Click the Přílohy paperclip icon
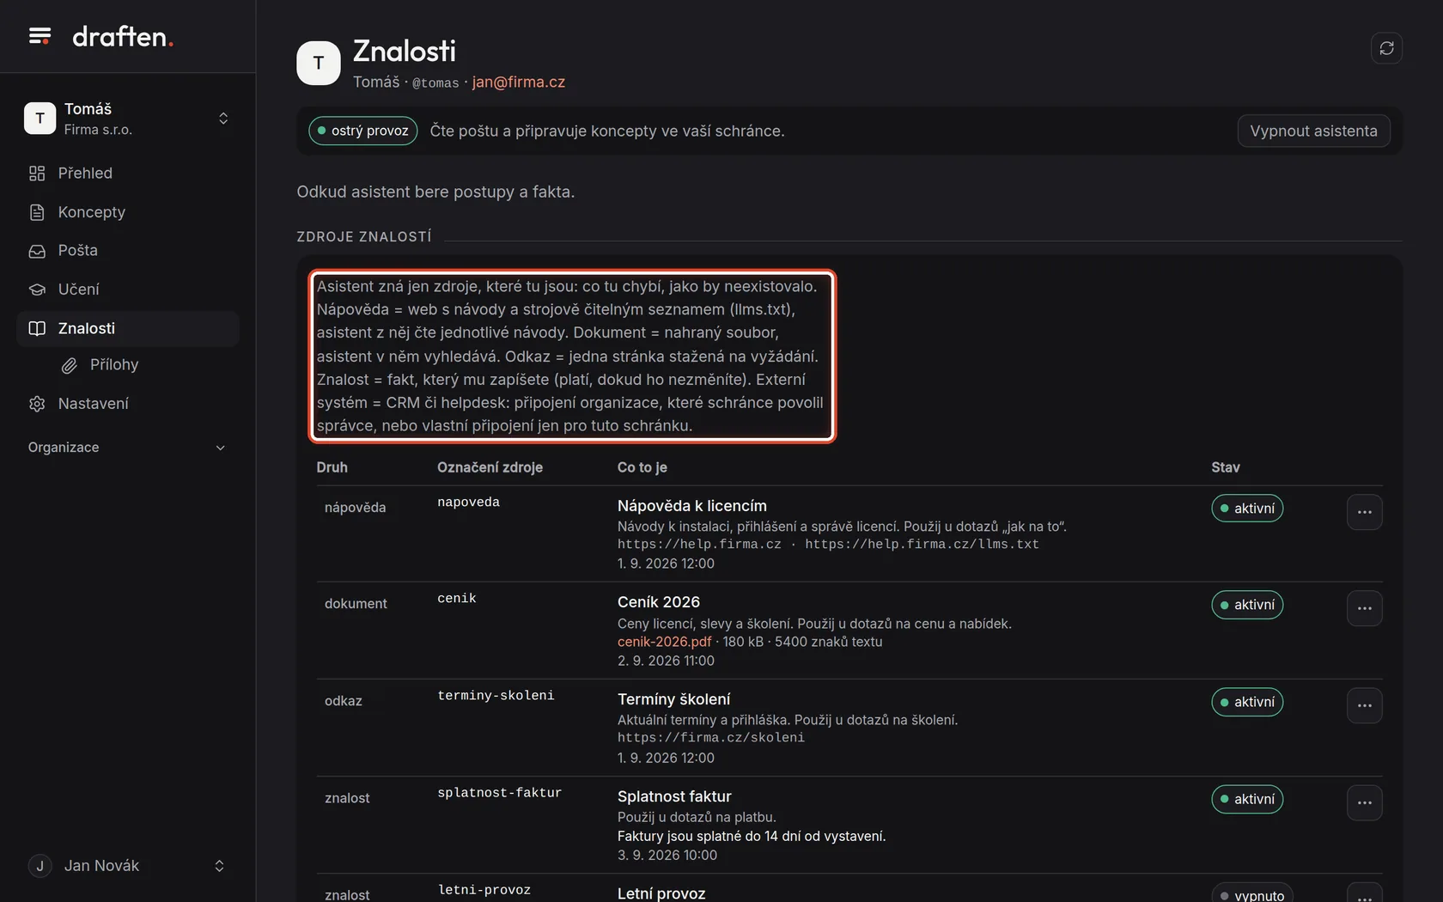 tap(69, 366)
